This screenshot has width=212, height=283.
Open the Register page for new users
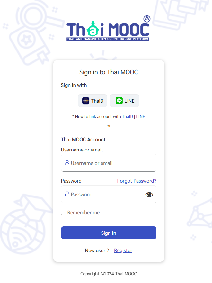(123, 250)
